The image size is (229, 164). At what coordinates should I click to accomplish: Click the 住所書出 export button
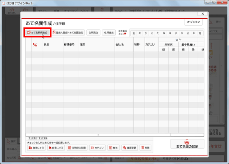109,33
